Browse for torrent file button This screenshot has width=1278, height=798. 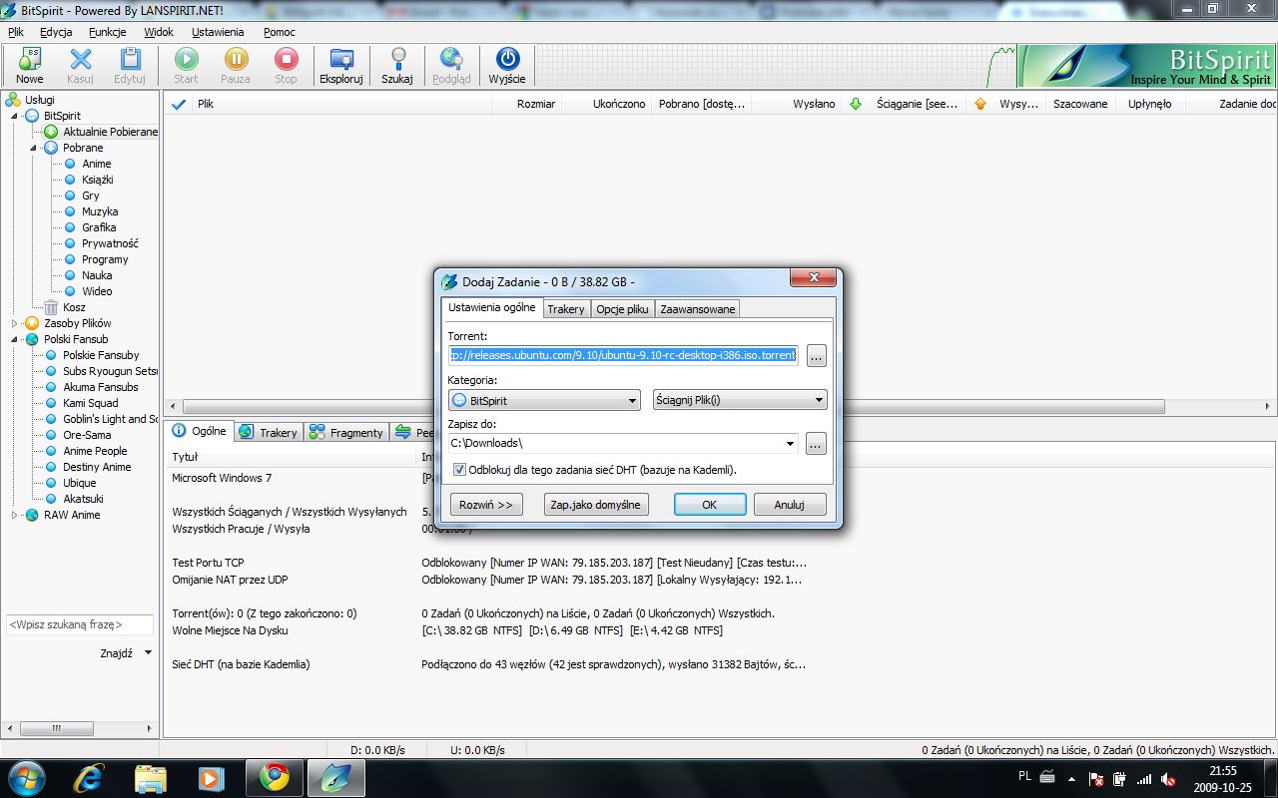817,355
